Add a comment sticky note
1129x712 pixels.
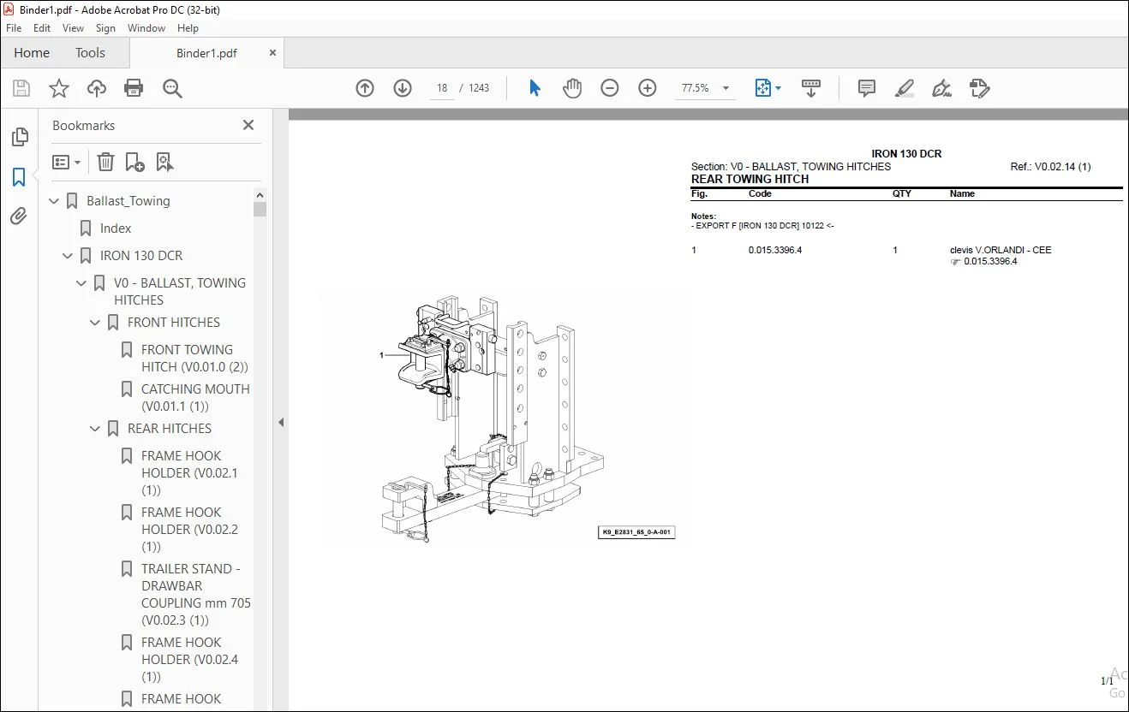point(867,88)
